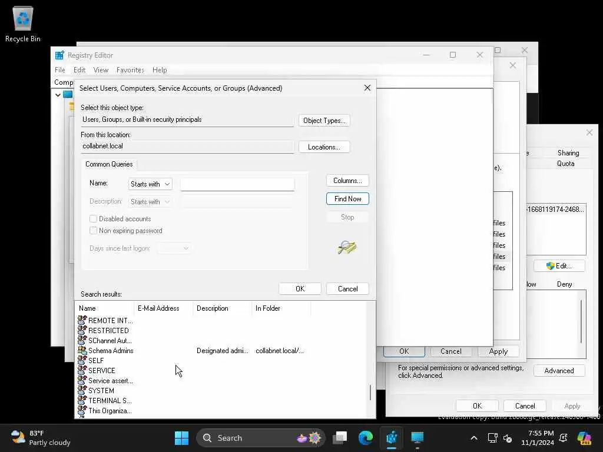This screenshot has width=603, height=452.
Task: Open the clock showing 7:55 PM
Action: coord(537,438)
